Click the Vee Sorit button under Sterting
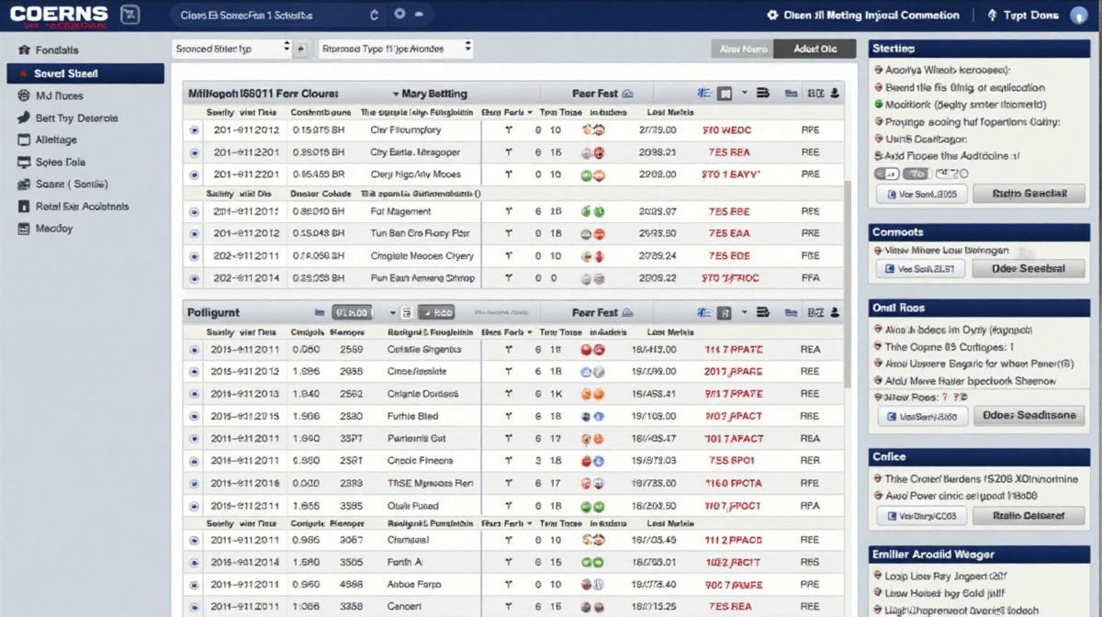Screen dimensions: 1102x617 click(922, 194)
